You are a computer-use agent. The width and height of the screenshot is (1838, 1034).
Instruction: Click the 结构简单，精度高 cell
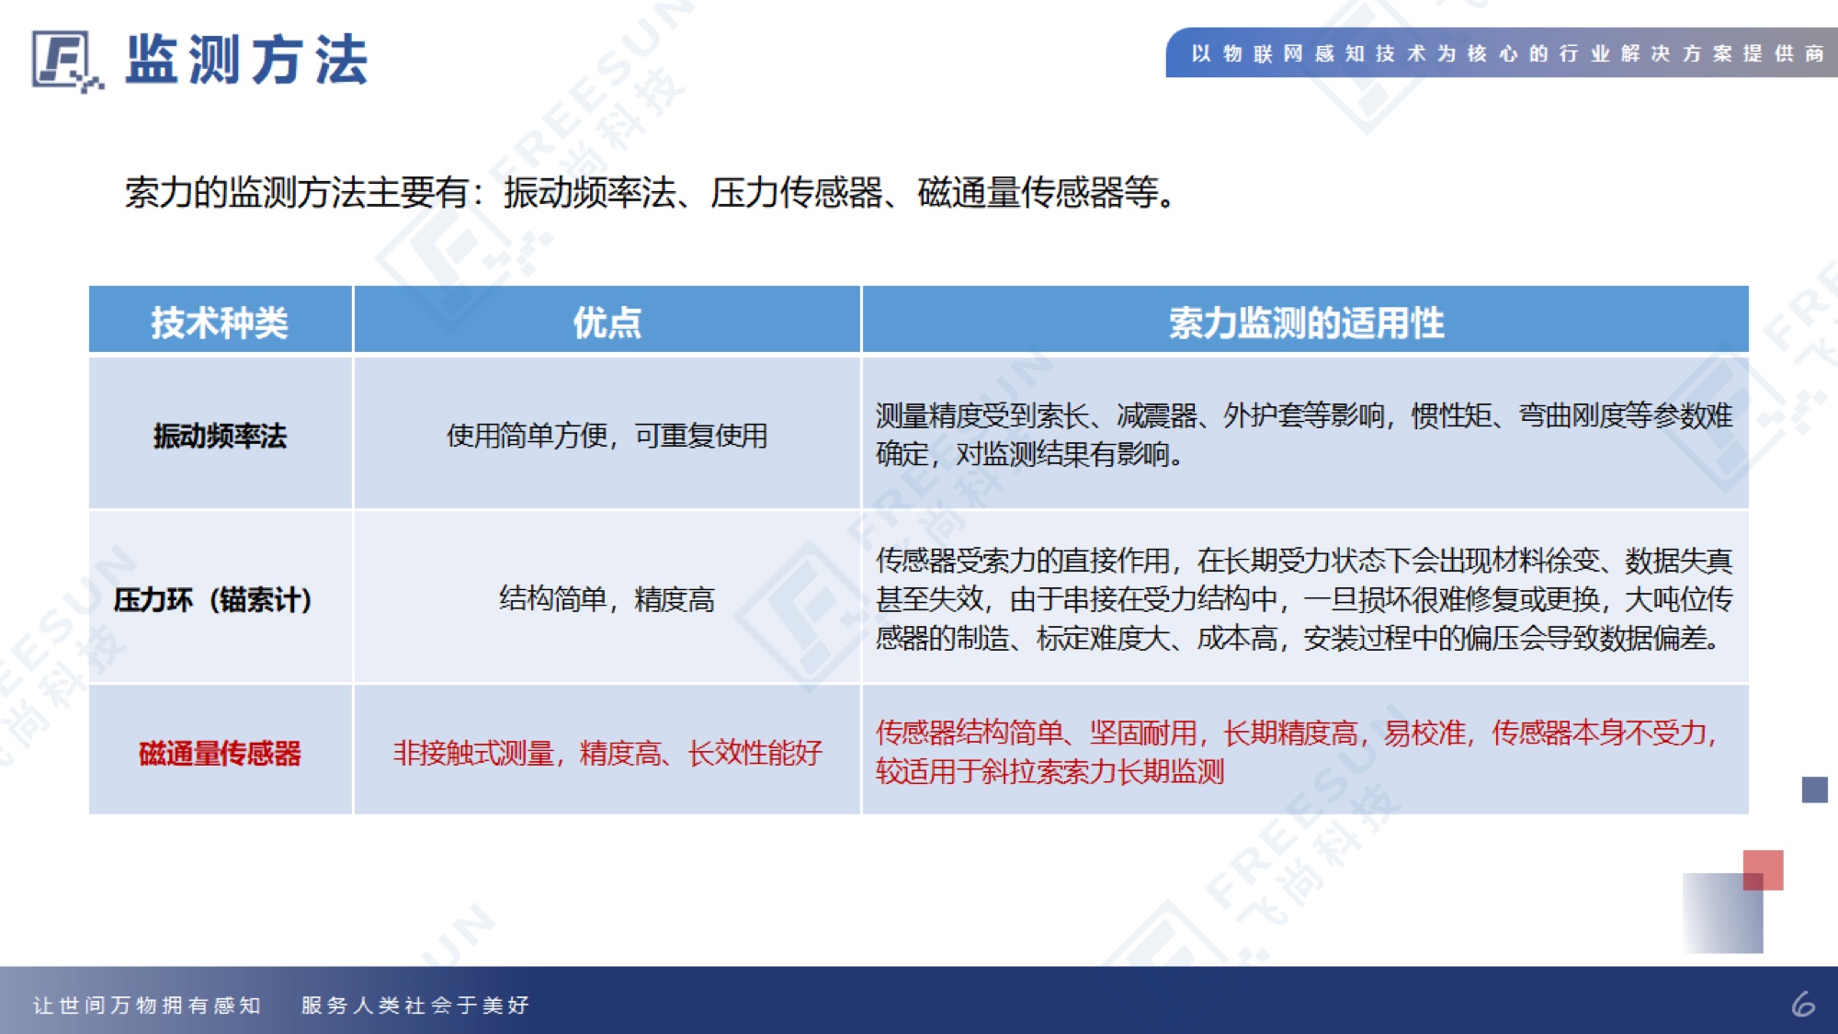(x=607, y=599)
